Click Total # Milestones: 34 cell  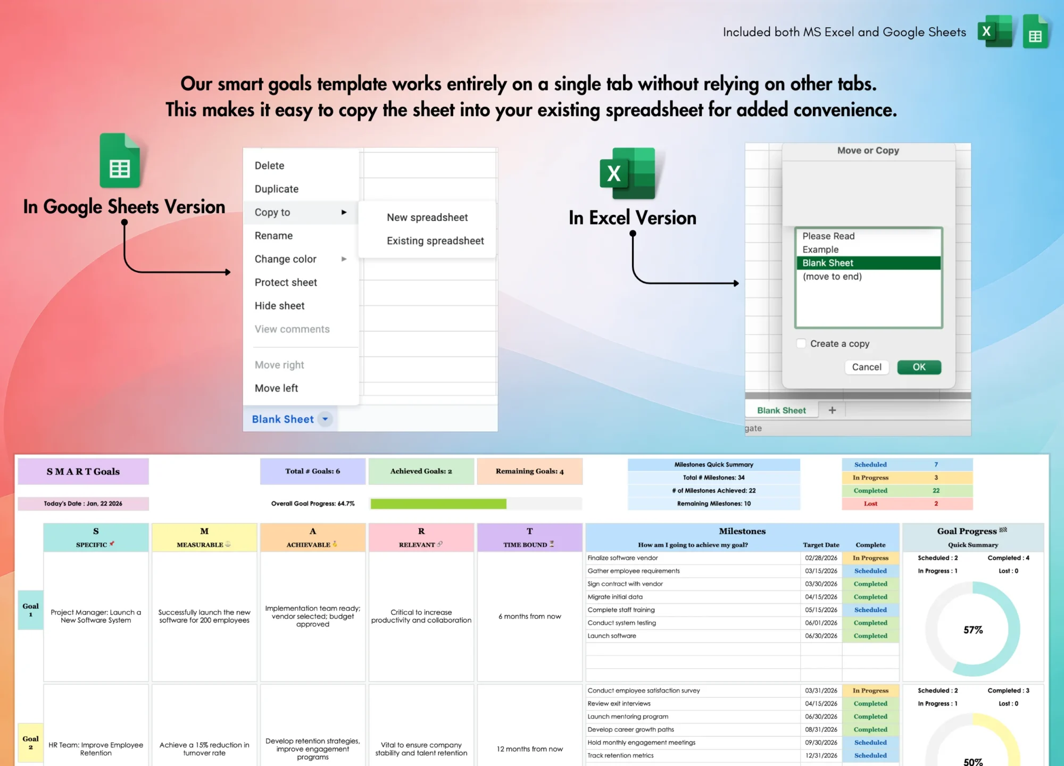(714, 478)
